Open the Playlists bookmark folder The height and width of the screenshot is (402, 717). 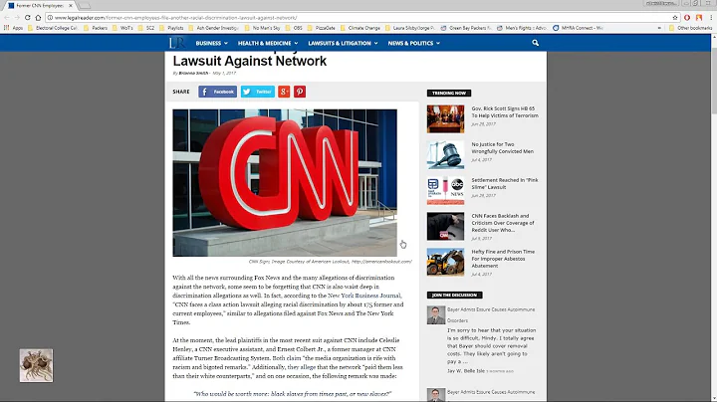point(171,28)
